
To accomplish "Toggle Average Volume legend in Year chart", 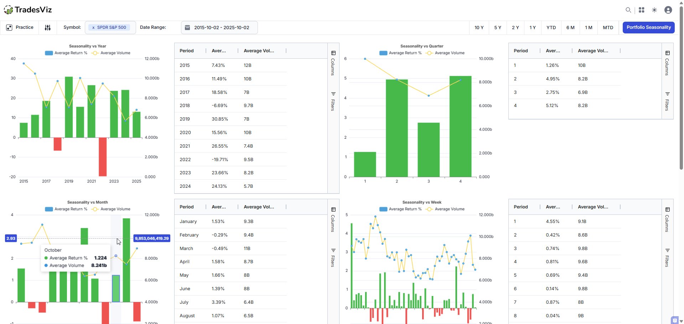I will [111, 53].
